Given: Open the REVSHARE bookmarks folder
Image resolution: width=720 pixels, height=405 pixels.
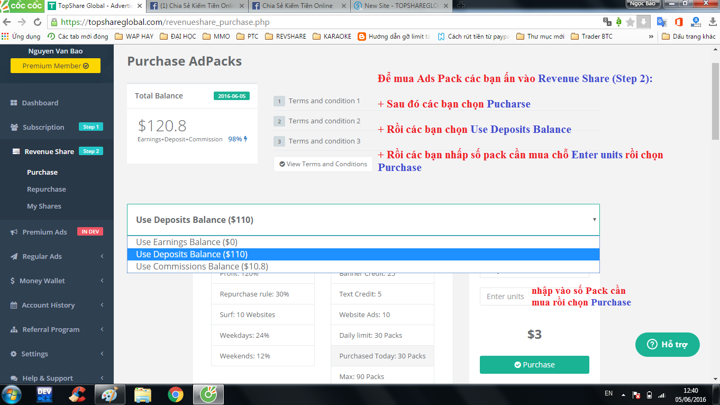Looking at the screenshot, I should click(x=286, y=37).
